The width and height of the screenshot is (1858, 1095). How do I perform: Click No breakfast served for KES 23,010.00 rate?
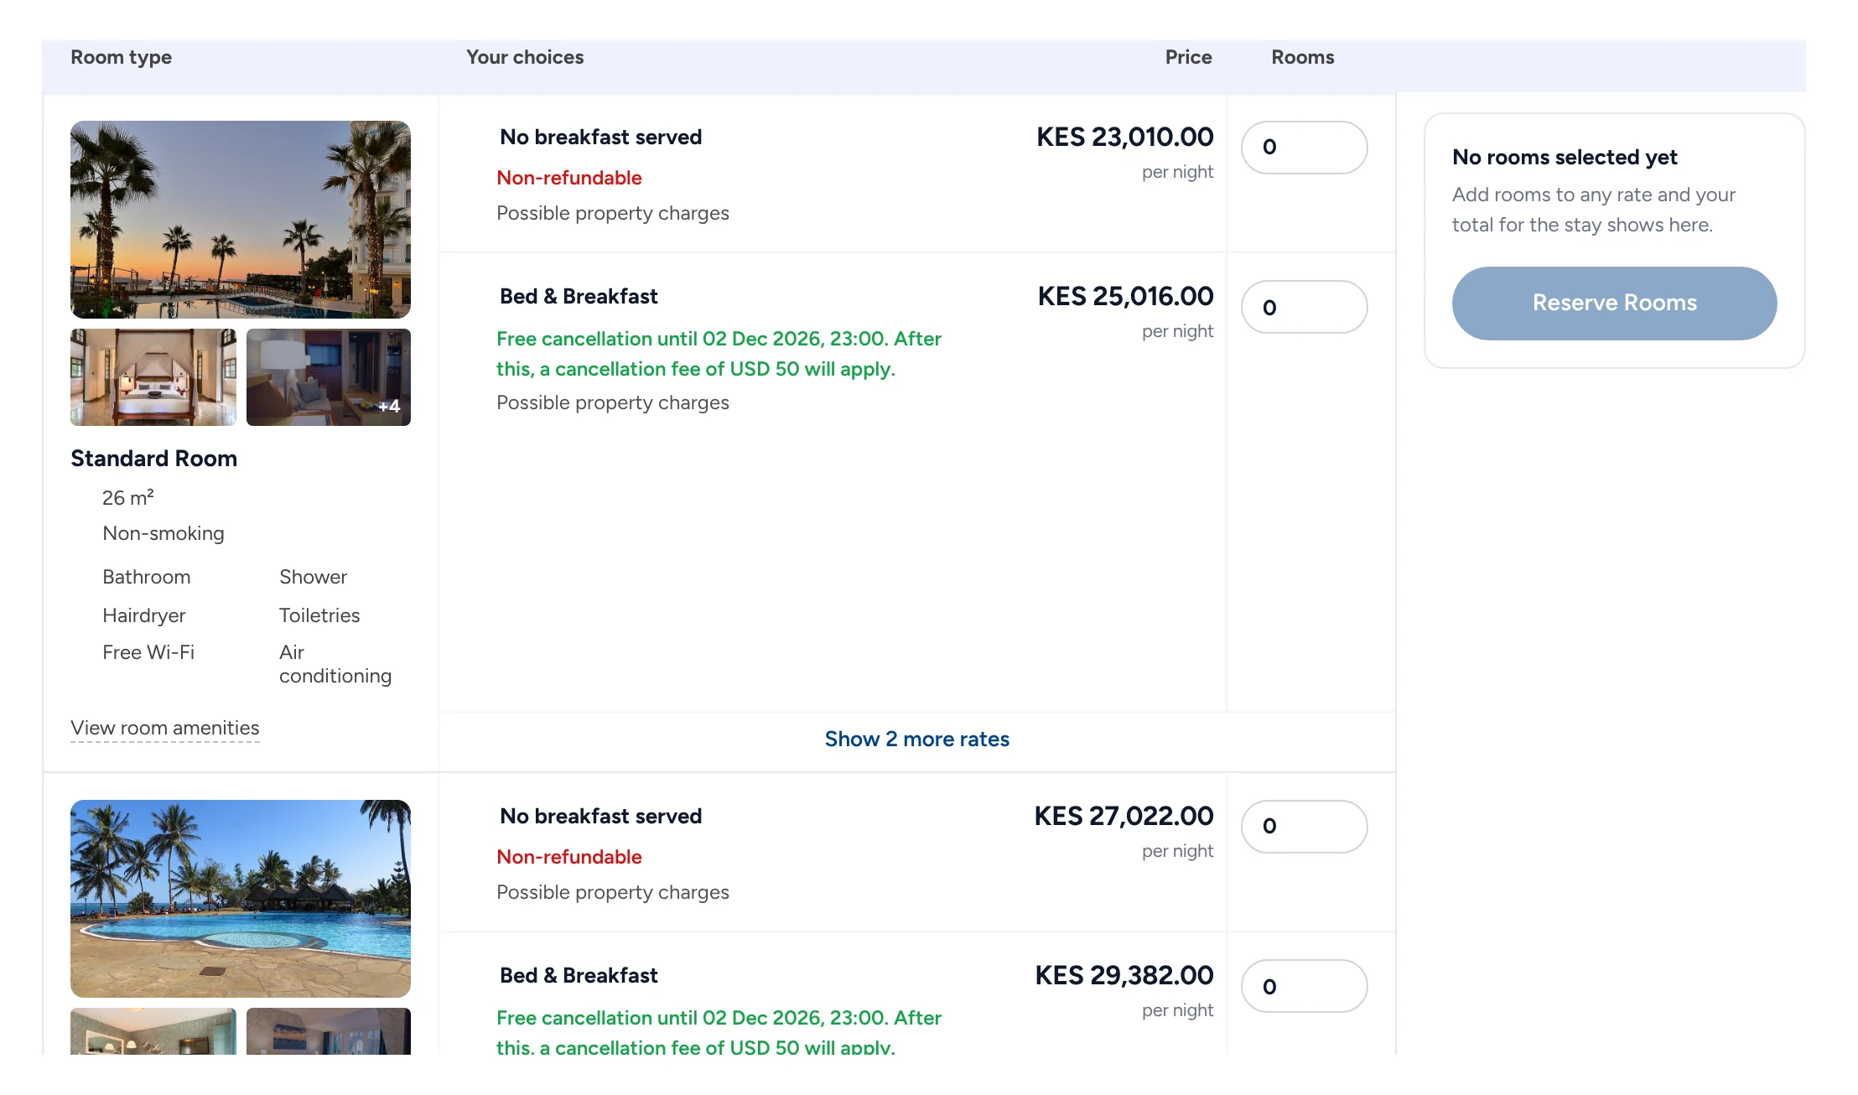pos(601,138)
